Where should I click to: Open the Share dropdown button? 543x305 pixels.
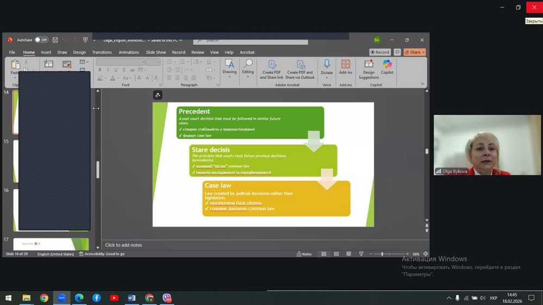(x=415, y=53)
